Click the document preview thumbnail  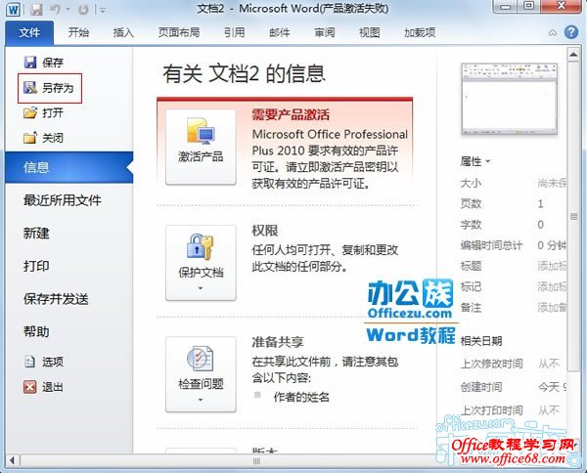point(509,99)
